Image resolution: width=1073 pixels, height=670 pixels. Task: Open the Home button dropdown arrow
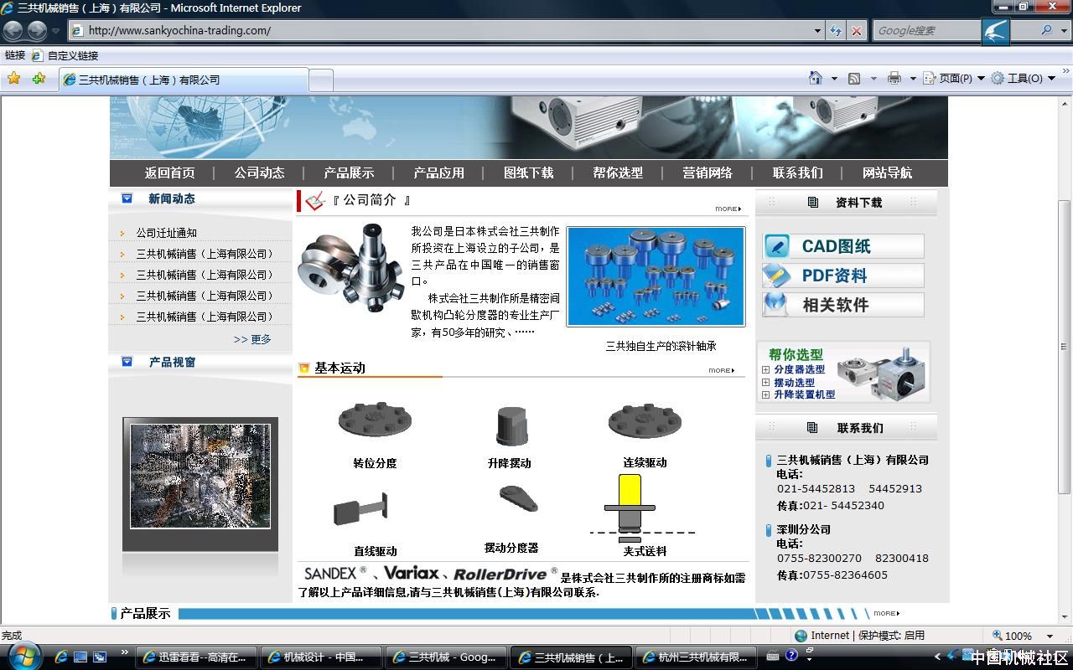pos(834,79)
